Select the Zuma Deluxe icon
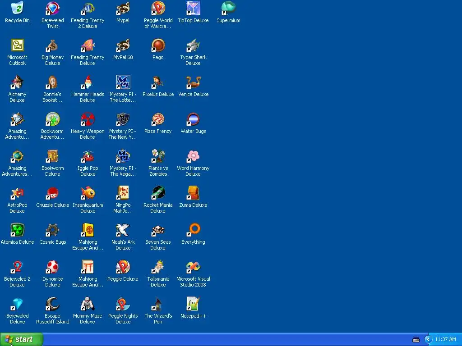 [193, 193]
